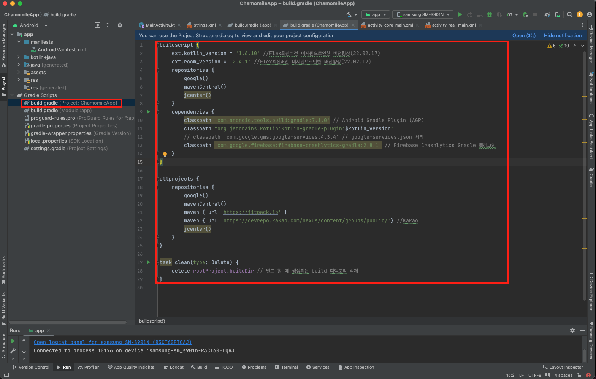Open the Logcat tool window tab
This screenshot has height=379, width=596.
point(174,367)
